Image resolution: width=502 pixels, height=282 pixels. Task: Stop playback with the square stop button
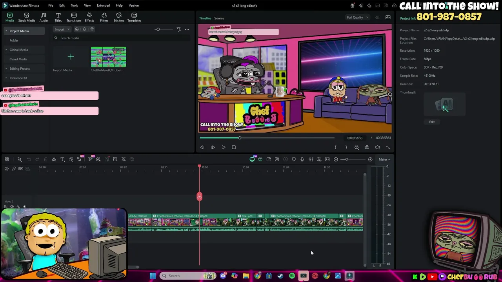234,147
